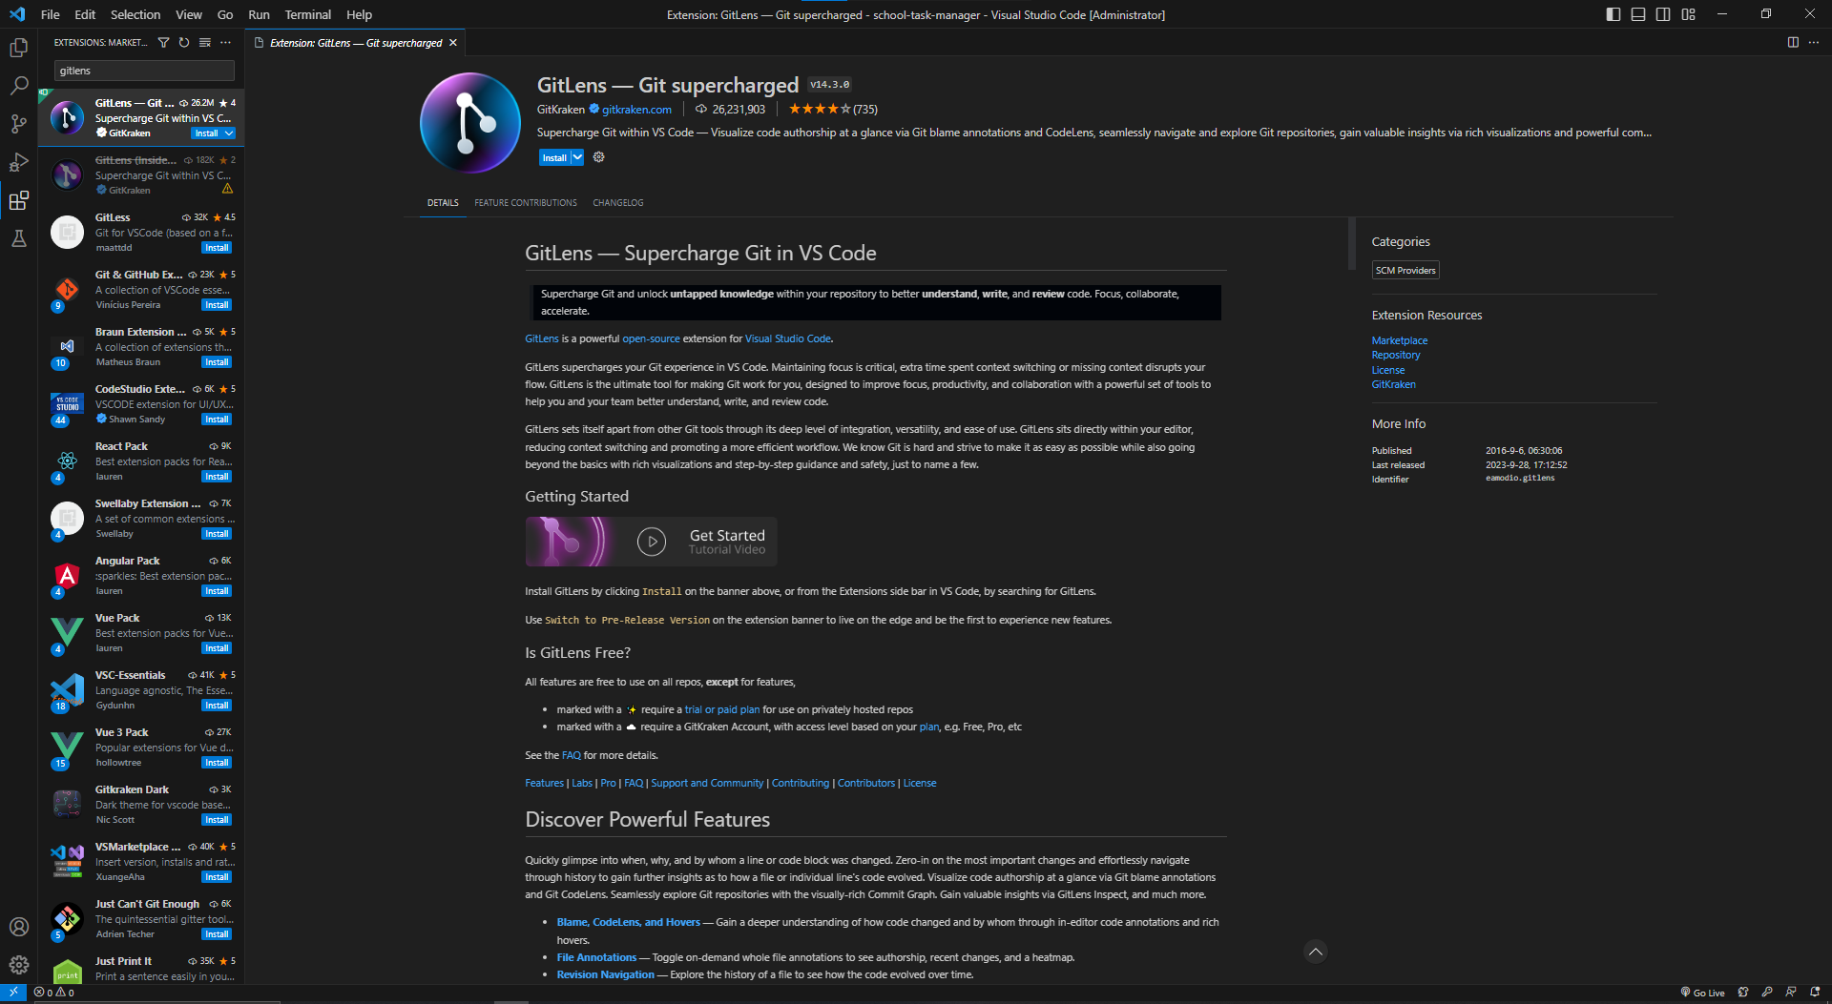This screenshot has height=1004, width=1832.
Task: Open Blame, CodeLens, and Hovers link
Action: [x=628, y=922]
